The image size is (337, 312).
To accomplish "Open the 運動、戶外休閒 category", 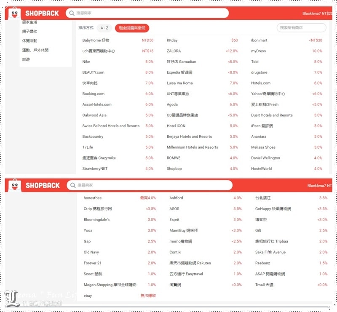I will [x=35, y=50].
